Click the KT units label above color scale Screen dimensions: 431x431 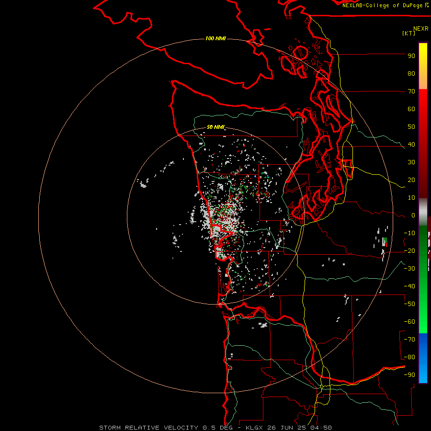coord(408,33)
